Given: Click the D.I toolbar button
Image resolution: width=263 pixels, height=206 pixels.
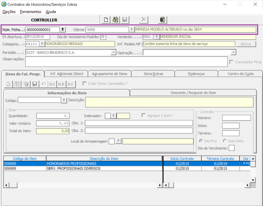Looking at the screenshot, I should click(x=52, y=84).
